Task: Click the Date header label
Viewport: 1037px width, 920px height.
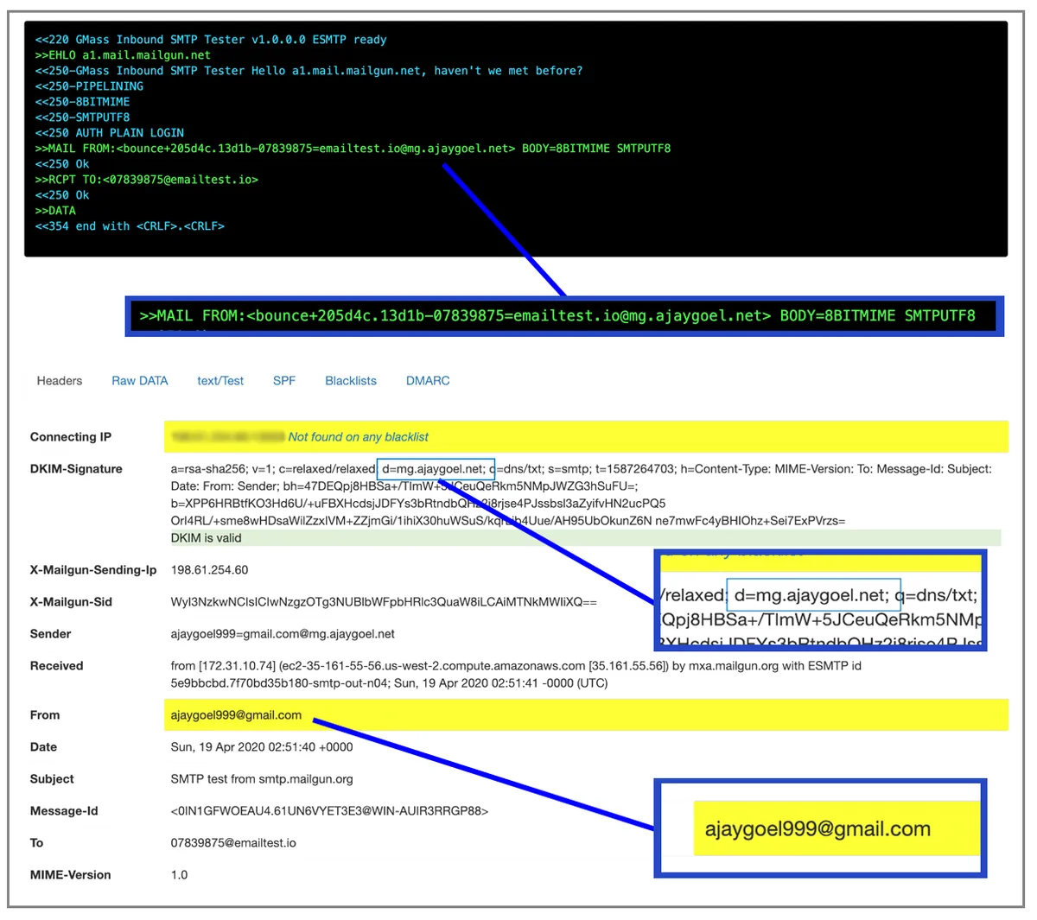Action: pyautogui.click(x=43, y=747)
